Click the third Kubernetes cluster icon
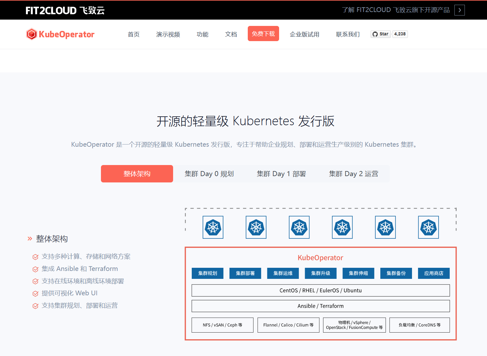The height and width of the screenshot is (356, 487). point(299,227)
